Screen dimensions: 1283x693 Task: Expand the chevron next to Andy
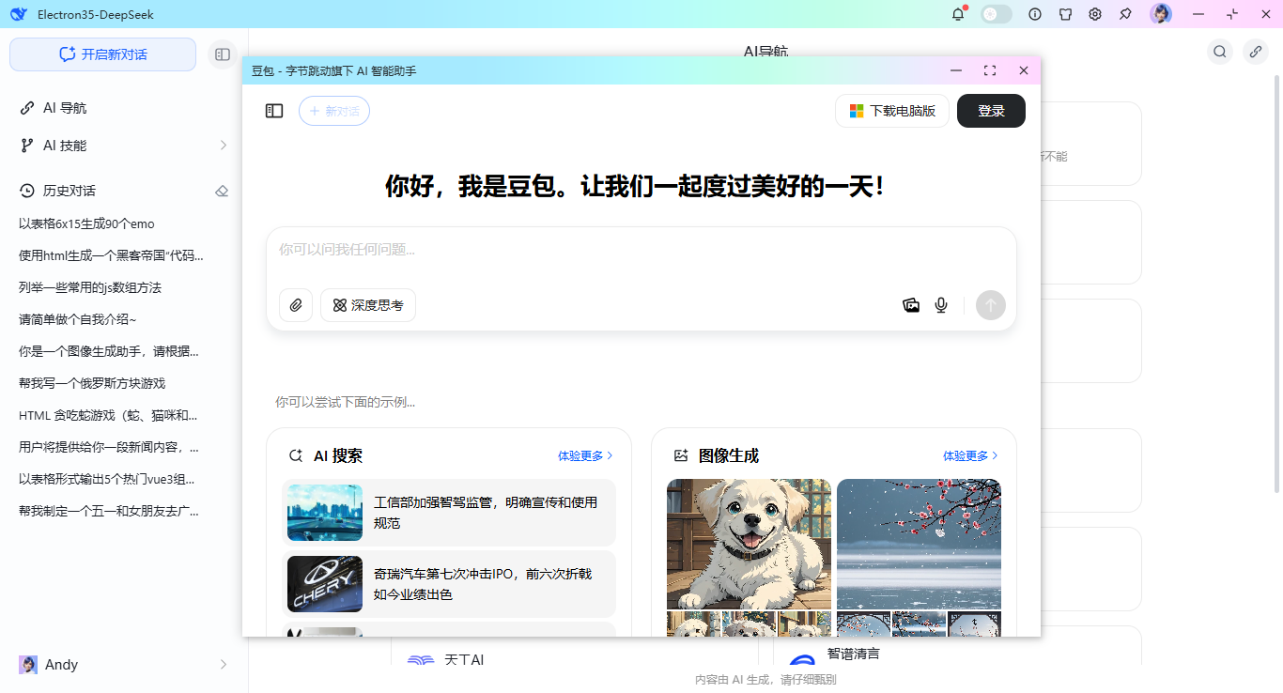pyautogui.click(x=224, y=665)
